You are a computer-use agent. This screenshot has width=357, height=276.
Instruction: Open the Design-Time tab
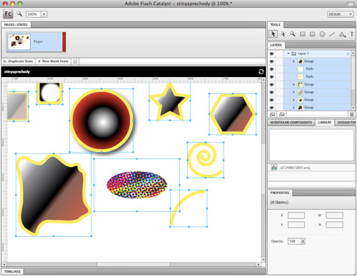(346, 123)
